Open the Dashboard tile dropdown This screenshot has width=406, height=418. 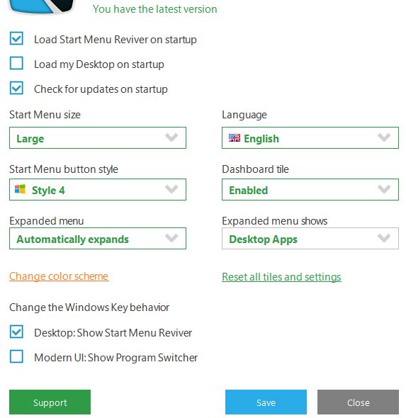(310, 190)
